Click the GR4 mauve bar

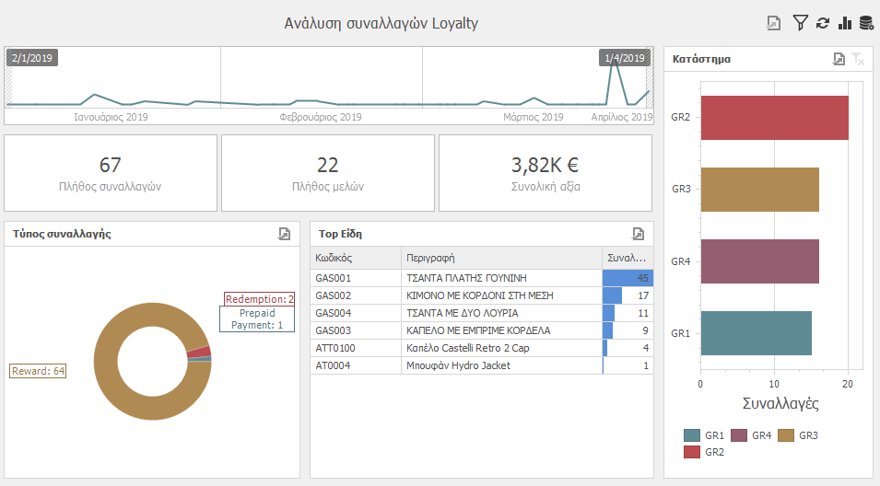pyautogui.click(x=760, y=261)
